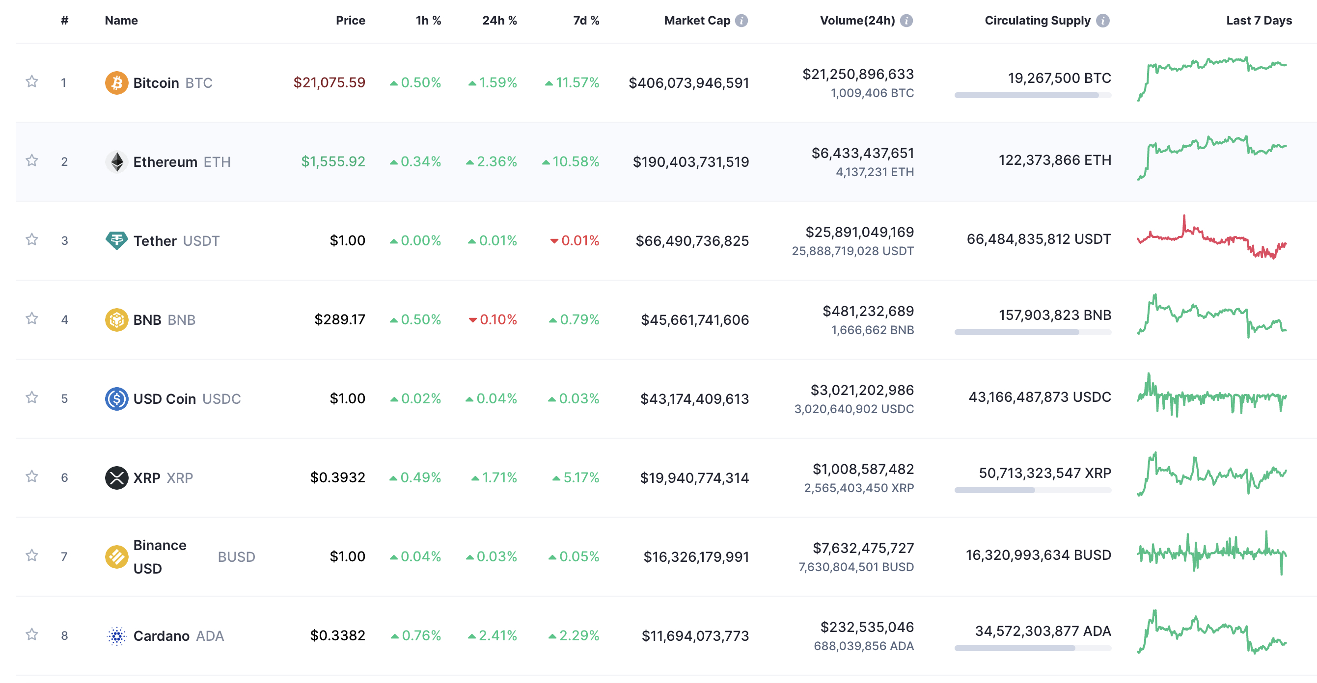Click Cardano price $0.3382
Image resolution: width=1317 pixels, height=683 pixels.
tap(337, 635)
